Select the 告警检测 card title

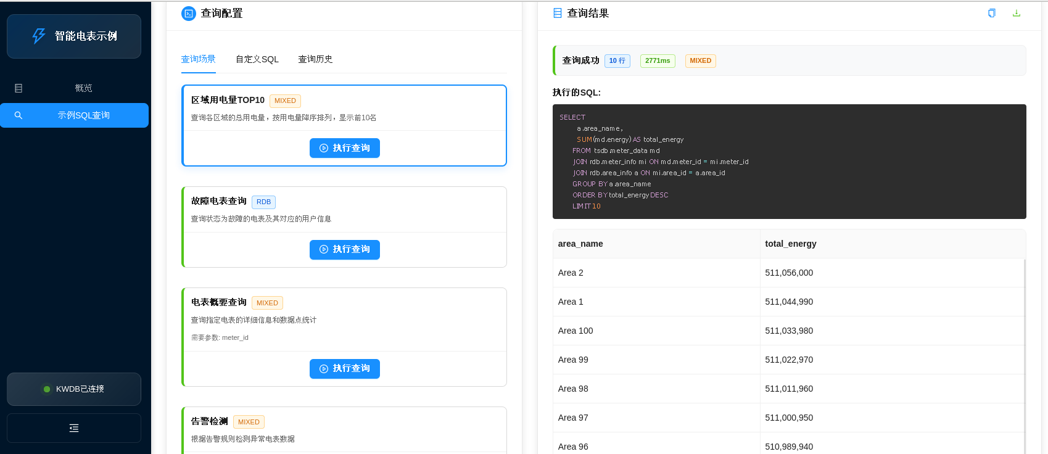coord(210,421)
